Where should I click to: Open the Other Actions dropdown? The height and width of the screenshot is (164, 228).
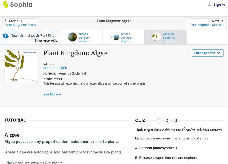click(207, 53)
